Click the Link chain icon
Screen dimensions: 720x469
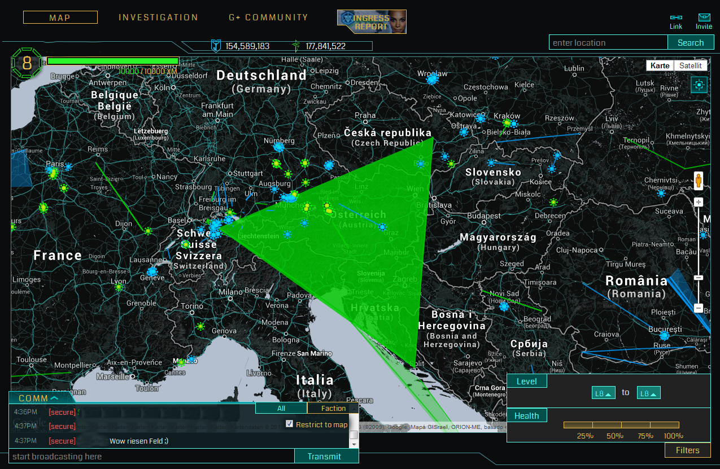coord(676,17)
